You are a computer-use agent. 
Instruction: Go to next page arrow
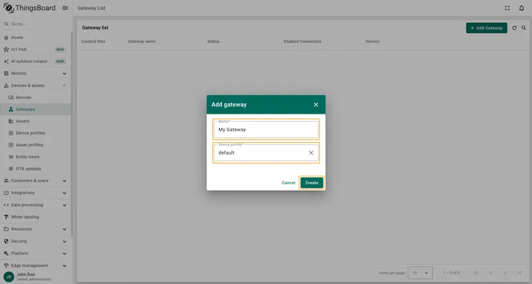(x=505, y=273)
